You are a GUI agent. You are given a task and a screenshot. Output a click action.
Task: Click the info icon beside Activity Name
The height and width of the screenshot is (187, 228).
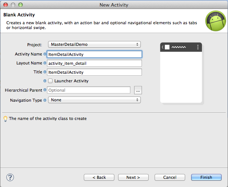click(45, 54)
